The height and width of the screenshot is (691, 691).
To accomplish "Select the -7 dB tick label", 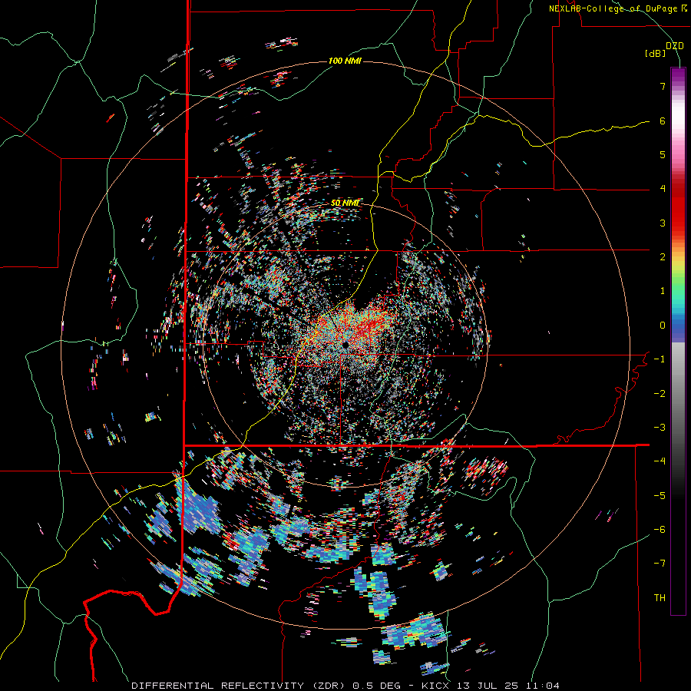I will (660, 564).
